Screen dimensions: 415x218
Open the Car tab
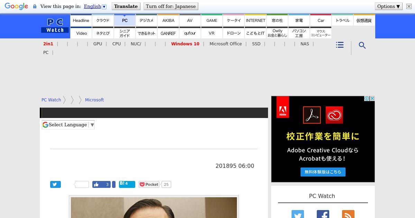(321, 20)
